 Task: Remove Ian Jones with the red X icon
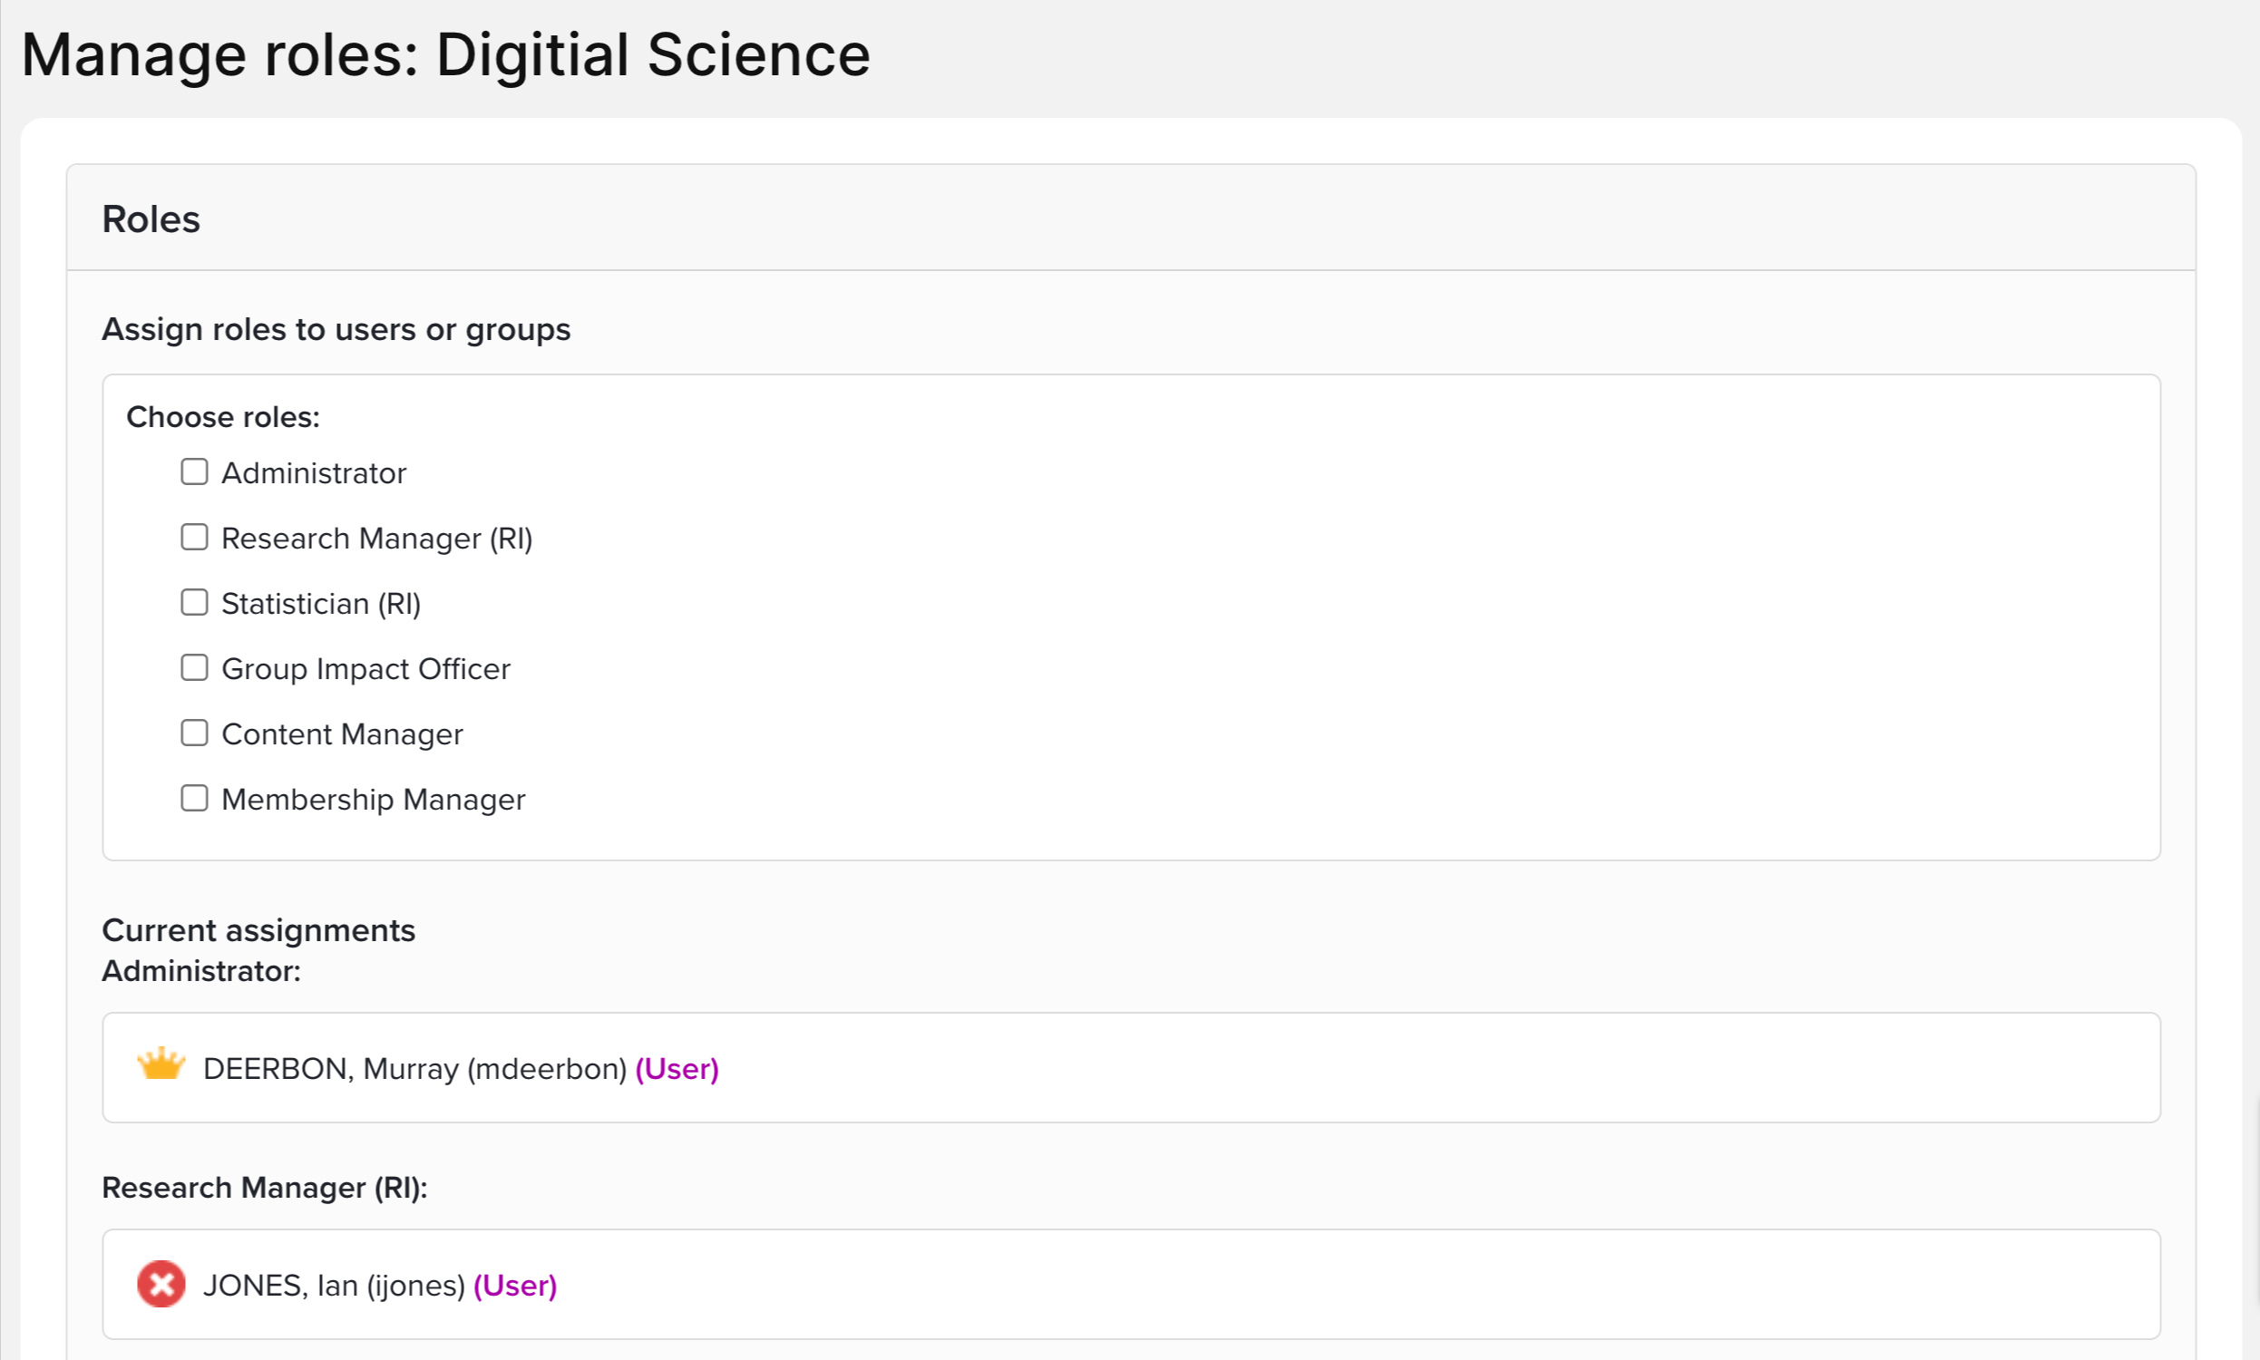[161, 1284]
